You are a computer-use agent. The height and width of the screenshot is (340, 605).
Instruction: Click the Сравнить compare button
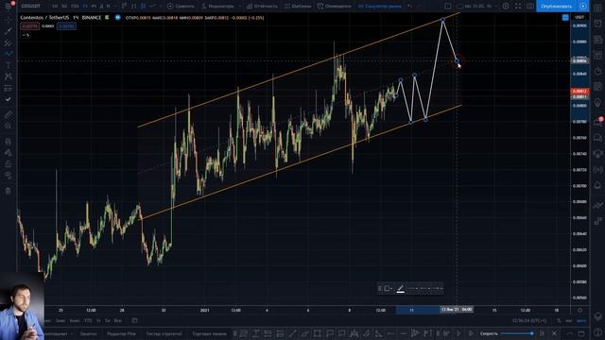coord(181,6)
